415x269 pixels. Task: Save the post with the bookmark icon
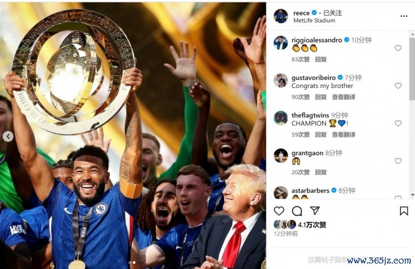[x=404, y=211]
